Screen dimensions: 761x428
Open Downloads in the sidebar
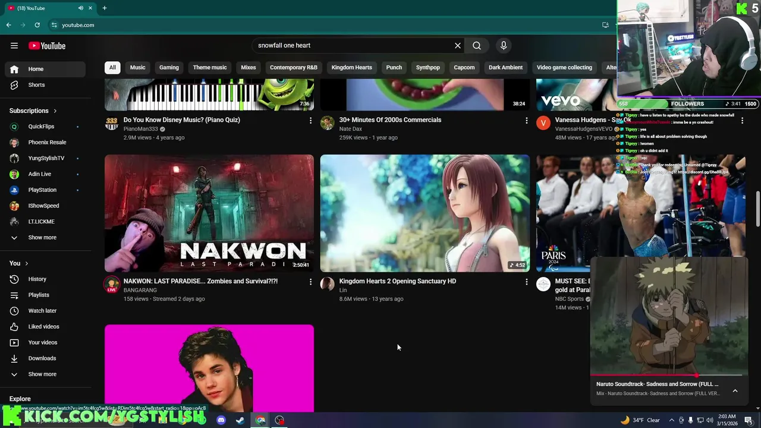[x=45, y=358]
